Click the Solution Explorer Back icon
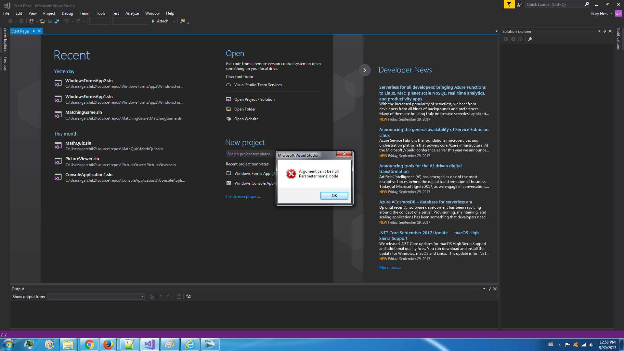The image size is (624, 351). (x=506, y=39)
